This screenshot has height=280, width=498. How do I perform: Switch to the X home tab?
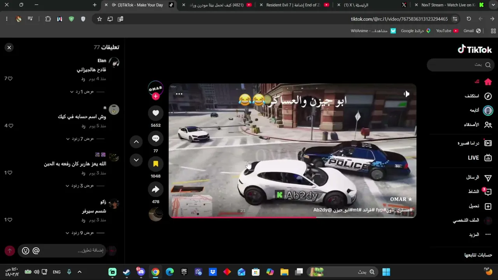click(x=372, y=5)
